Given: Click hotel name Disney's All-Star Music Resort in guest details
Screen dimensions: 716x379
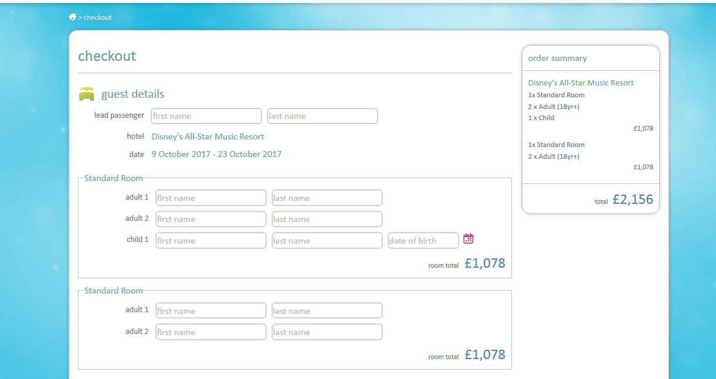Looking at the screenshot, I should [208, 136].
